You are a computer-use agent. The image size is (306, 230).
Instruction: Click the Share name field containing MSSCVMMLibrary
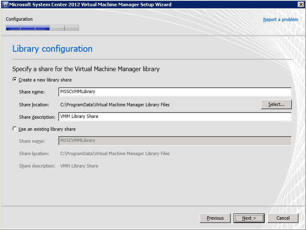click(175, 92)
